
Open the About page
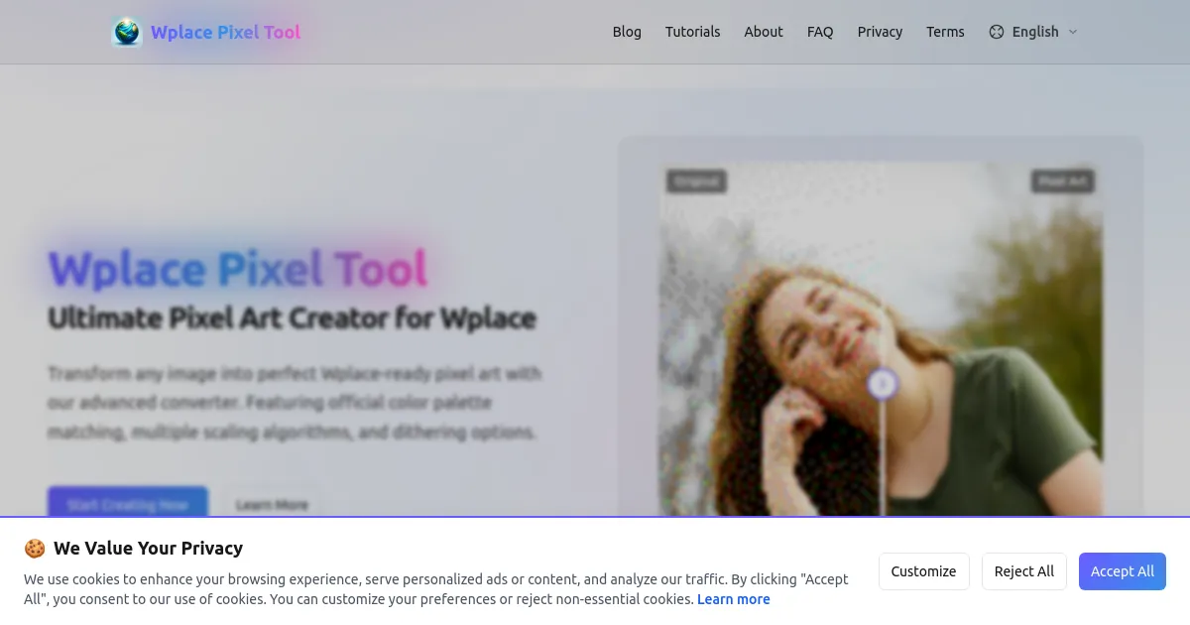pyautogui.click(x=764, y=32)
